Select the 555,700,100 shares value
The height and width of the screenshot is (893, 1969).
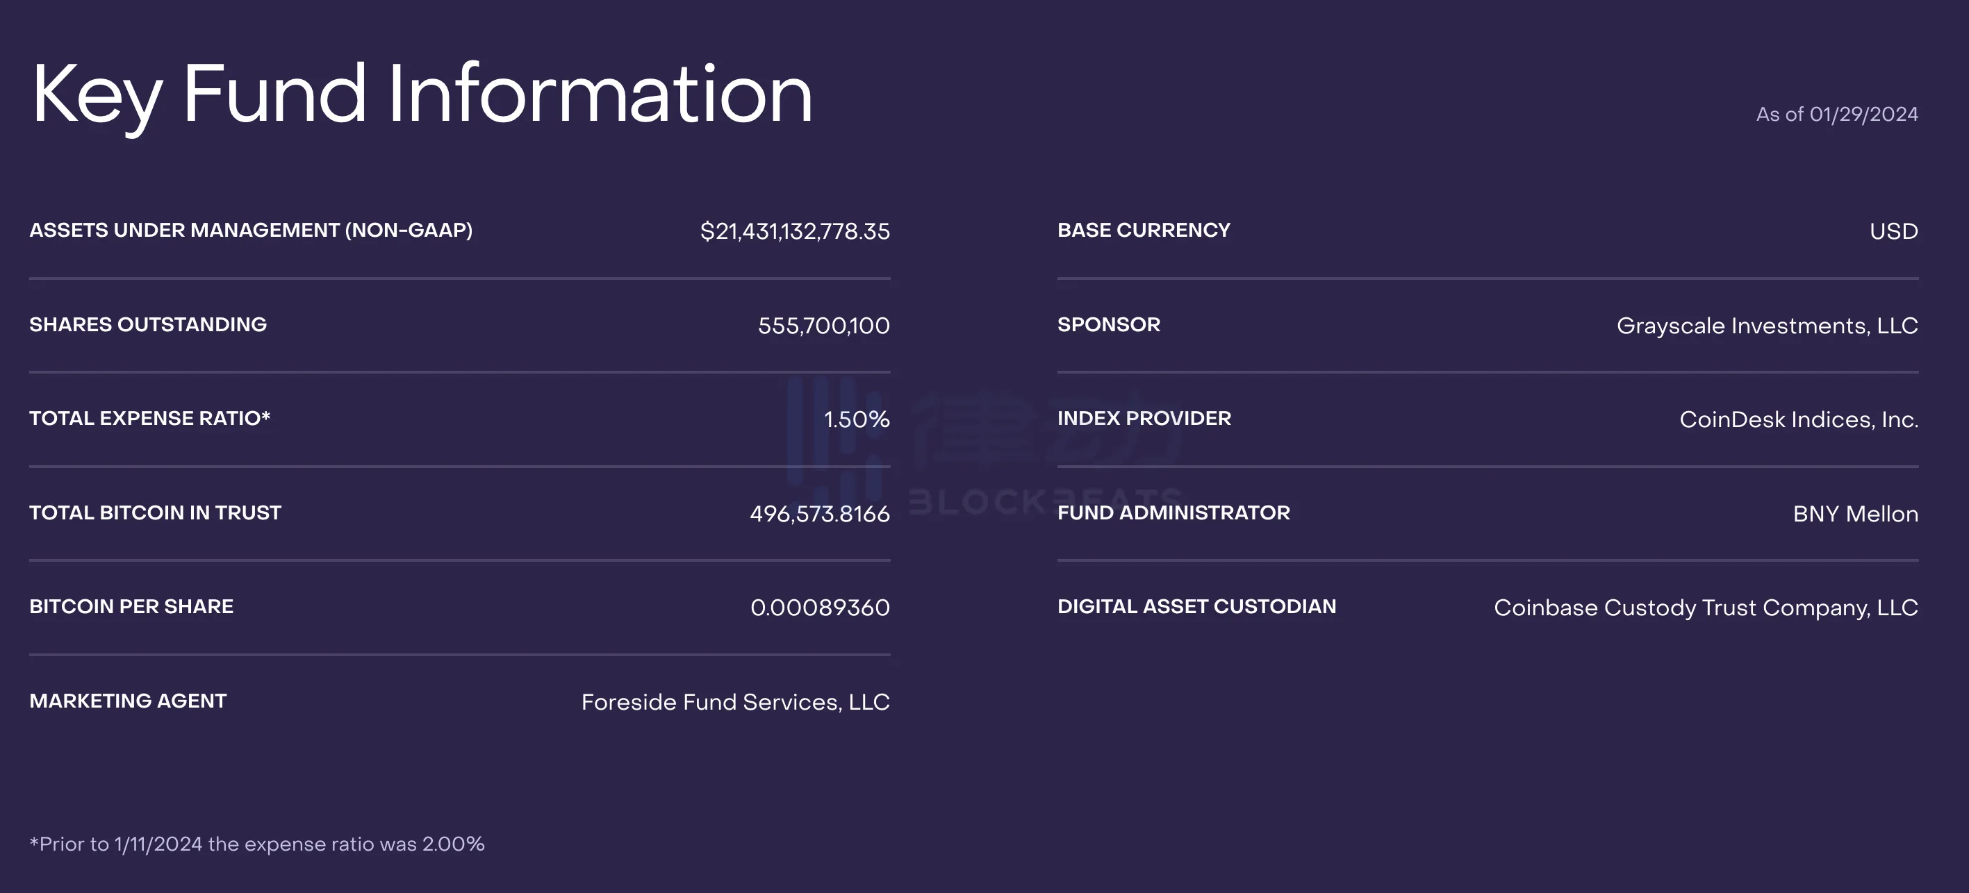point(823,326)
